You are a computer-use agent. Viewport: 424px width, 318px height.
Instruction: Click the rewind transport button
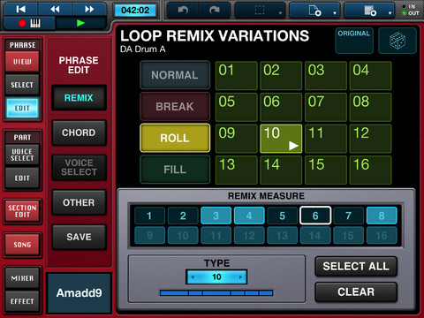pyautogui.click(x=55, y=9)
